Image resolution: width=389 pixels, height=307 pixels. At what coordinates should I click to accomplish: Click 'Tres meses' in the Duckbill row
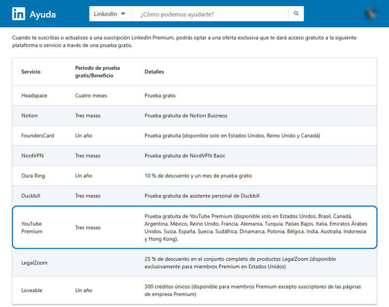[88, 196]
